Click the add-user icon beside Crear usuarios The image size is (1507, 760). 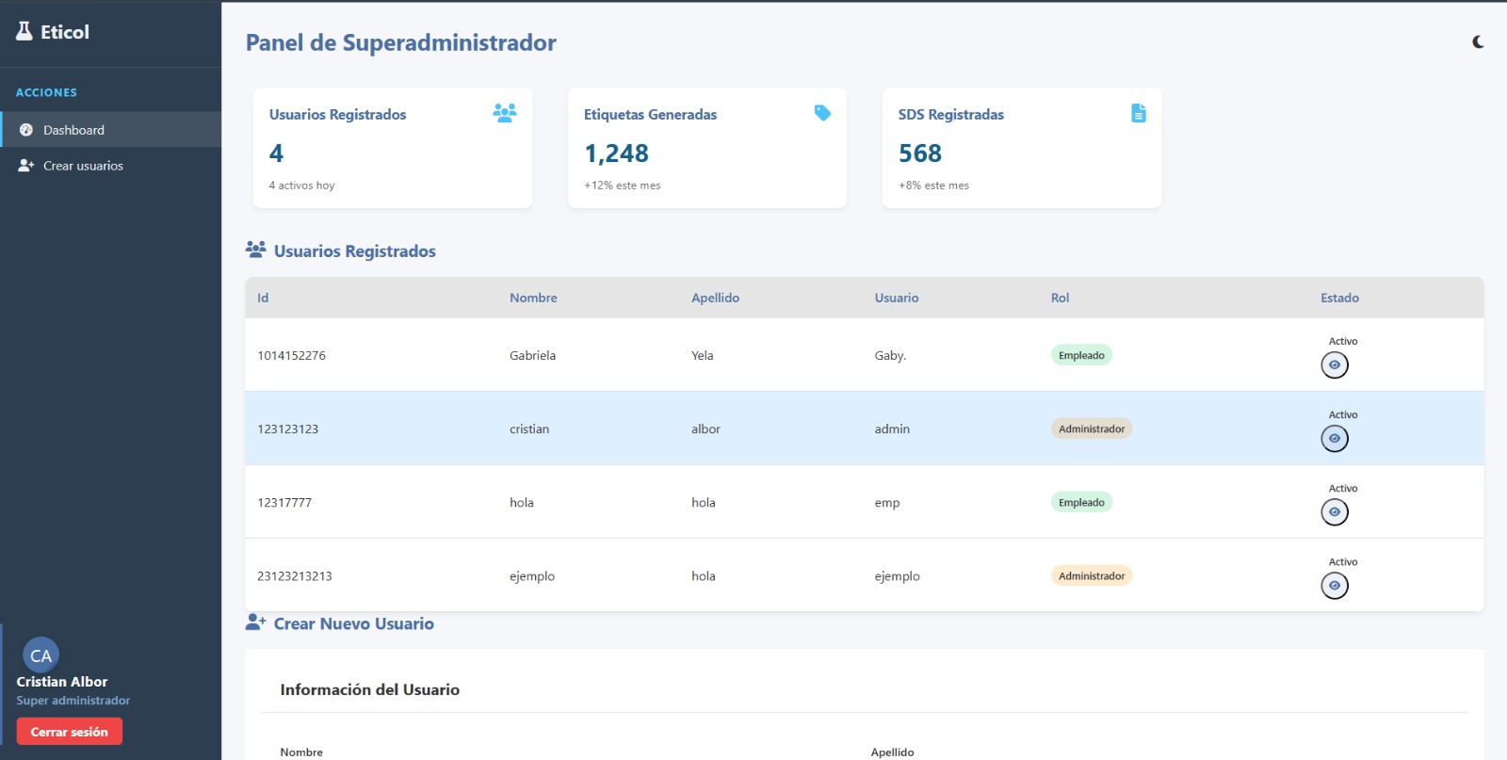click(26, 166)
